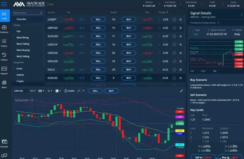Screen dimensions: 244x159
Task: Open the Orders sidebar section
Action: pyautogui.click(x=4, y=43)
